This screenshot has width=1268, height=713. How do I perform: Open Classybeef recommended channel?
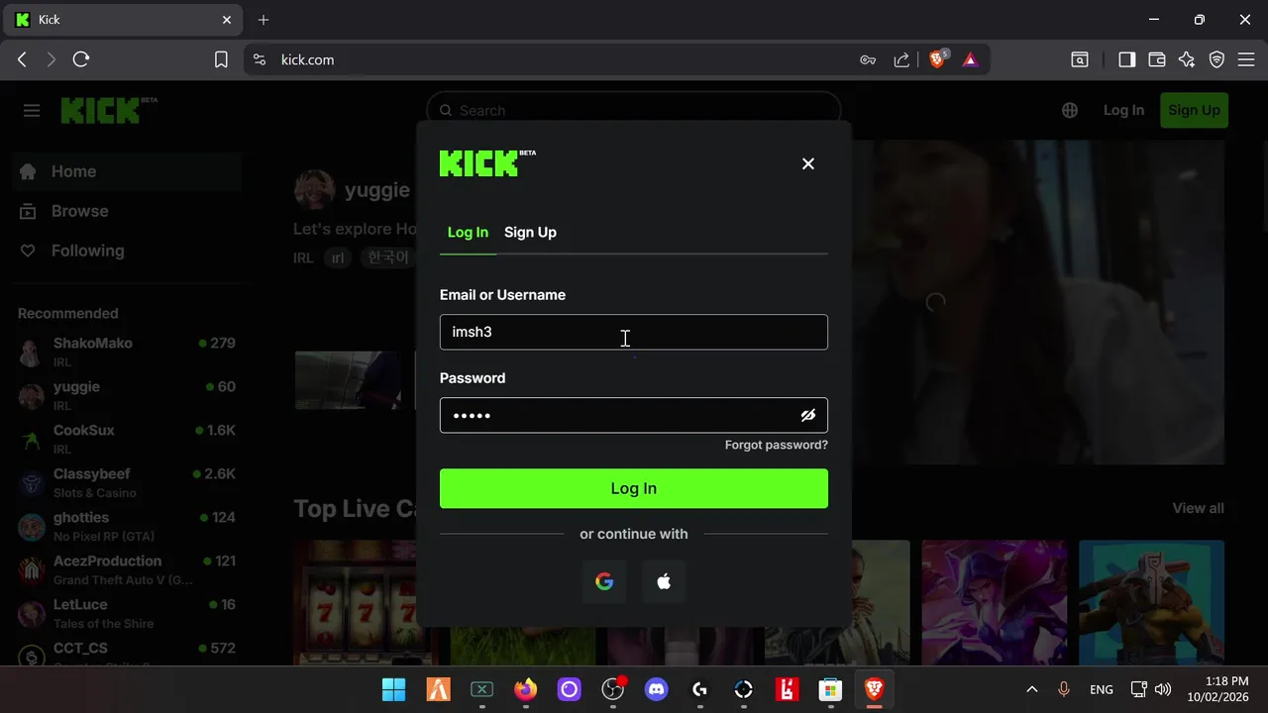(x=127, y=482)
